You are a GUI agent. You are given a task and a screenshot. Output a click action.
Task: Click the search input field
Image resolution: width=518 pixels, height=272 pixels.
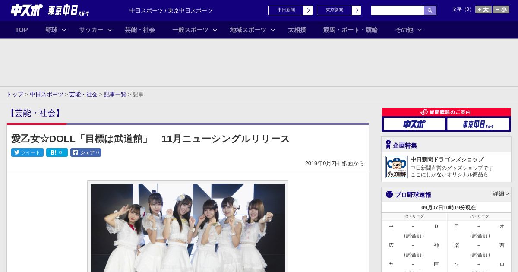click(x=398, y=10)
